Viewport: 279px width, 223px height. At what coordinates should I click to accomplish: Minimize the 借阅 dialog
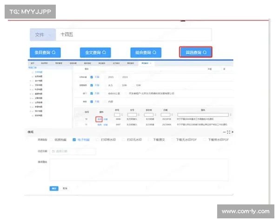[x=225, y=132]
